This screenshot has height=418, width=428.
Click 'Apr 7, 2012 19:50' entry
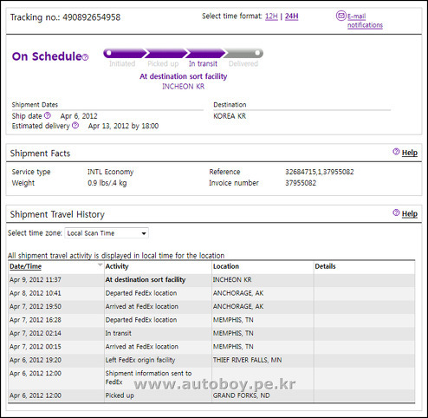pyautogui.click(x=36, y=306)
